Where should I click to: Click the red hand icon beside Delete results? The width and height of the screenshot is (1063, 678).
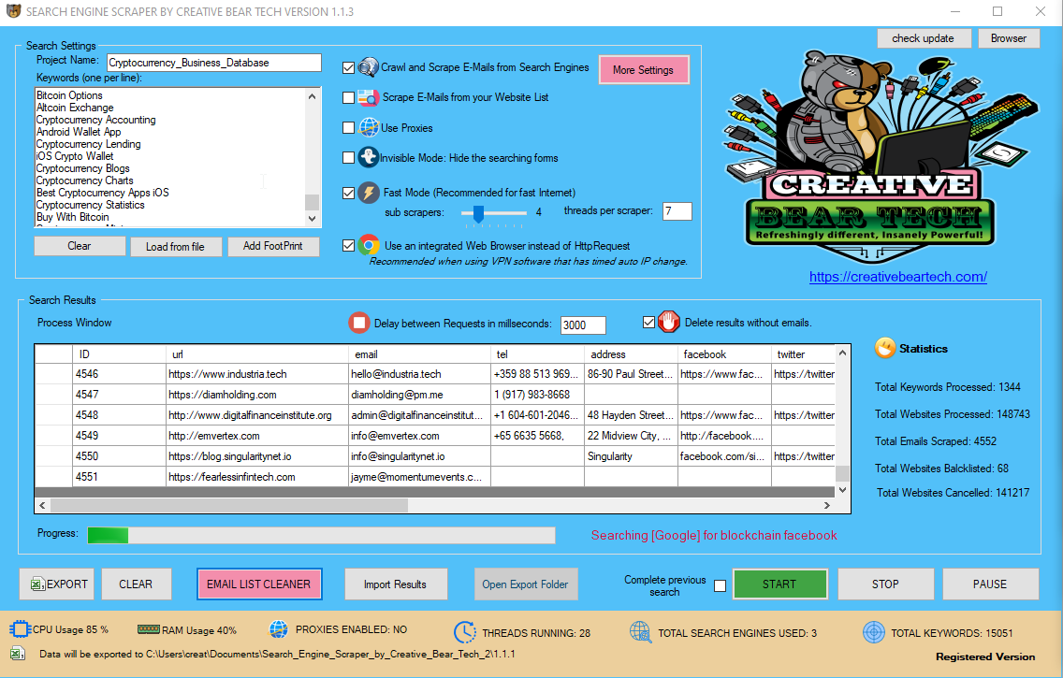click(669, 321)
